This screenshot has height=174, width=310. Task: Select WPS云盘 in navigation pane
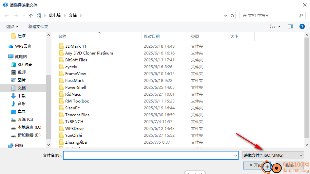tap(23, 46)
